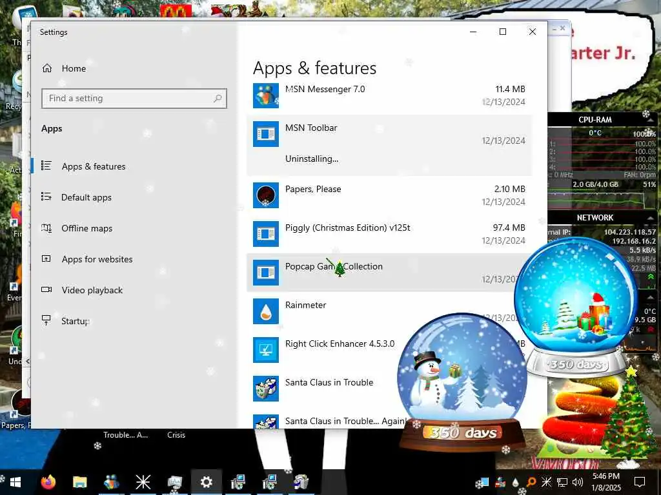Open the volume speaker tray icon
The width and height of the screenshot is (661, 495).
click(578, 482)
